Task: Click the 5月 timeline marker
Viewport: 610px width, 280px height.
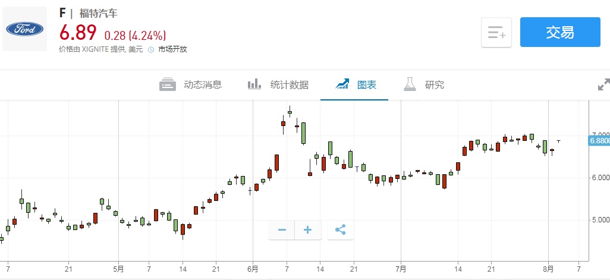Action: 118,268
